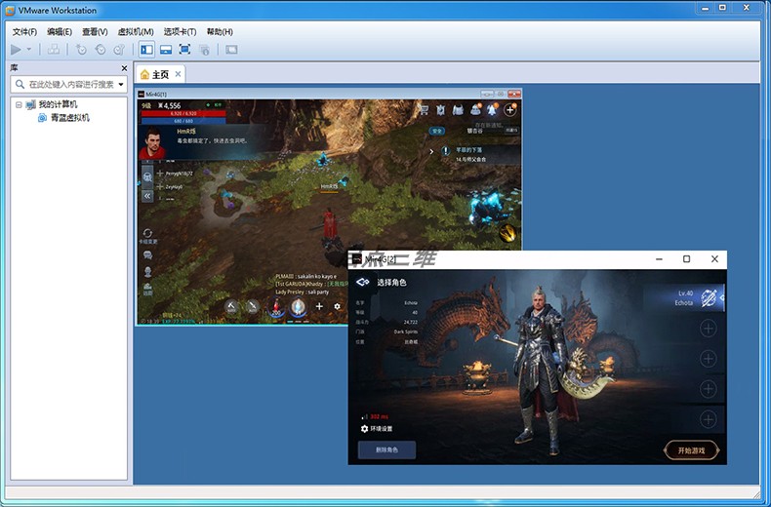Click the red HP bar in Mir4G[1]
This screenshot has height=507, width=771.
(183, 113)
